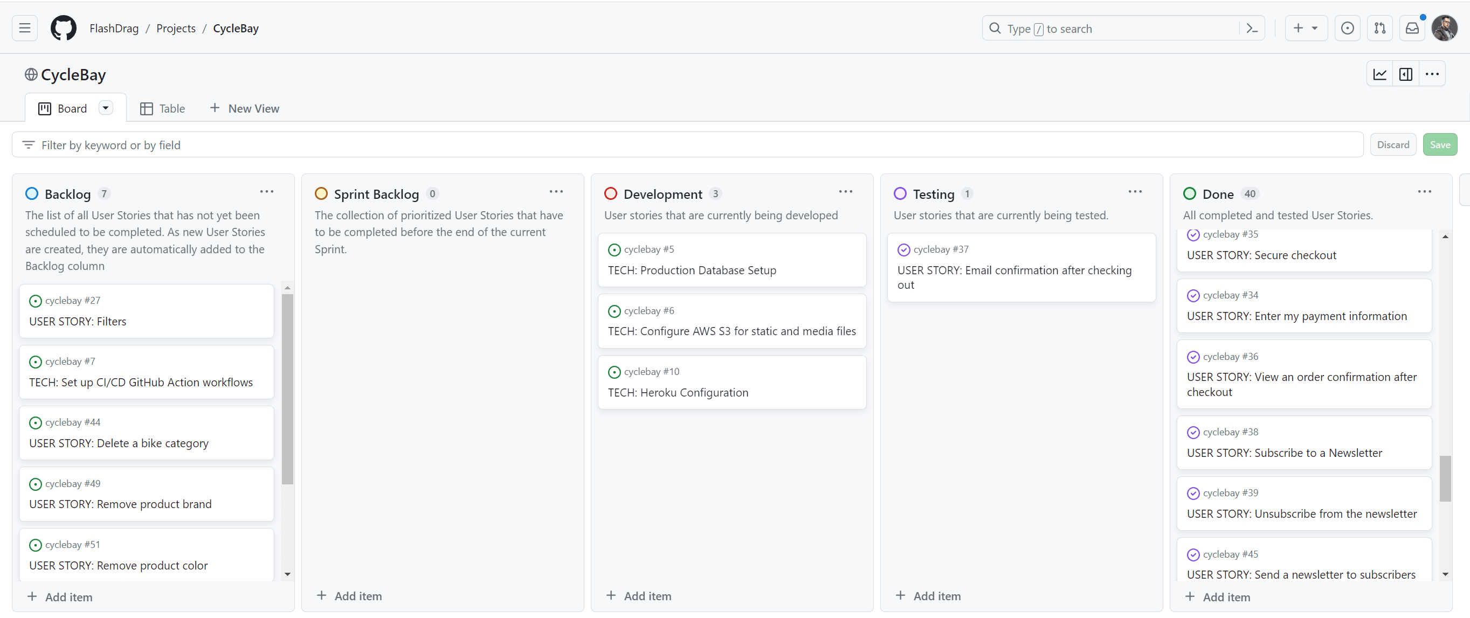The width and height of the screenshot is (1470, 618).
Task: Click the Discard button
Action: [x=1392, y=145]
